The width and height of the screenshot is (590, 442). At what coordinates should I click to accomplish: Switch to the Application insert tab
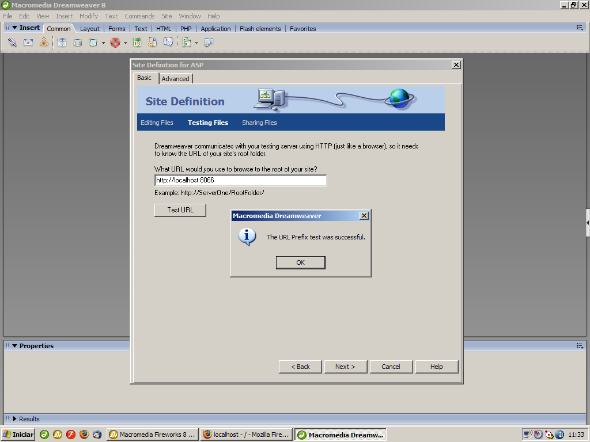click(215, 29)
